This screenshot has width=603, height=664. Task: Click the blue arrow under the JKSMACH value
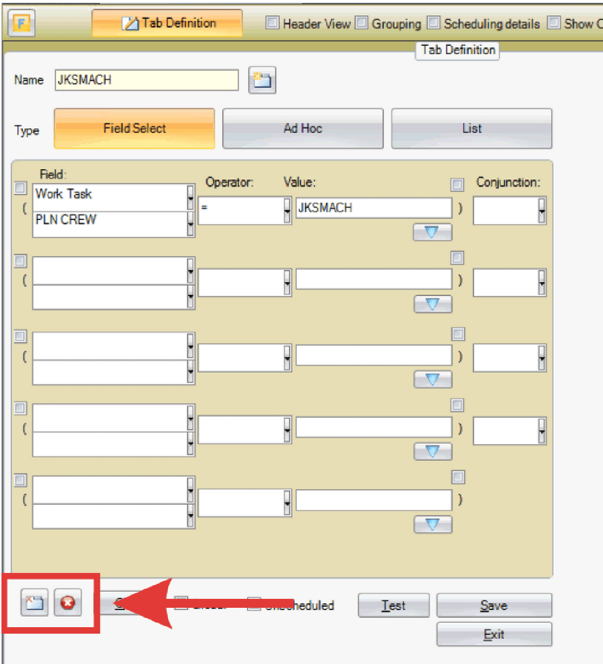click(x=432, y=232)
